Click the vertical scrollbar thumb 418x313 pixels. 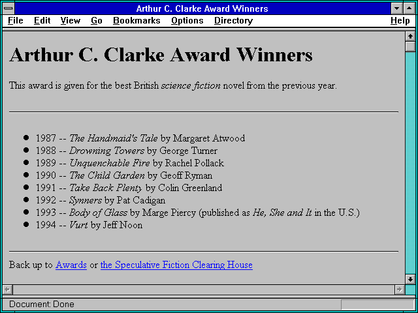pos(410,46)
